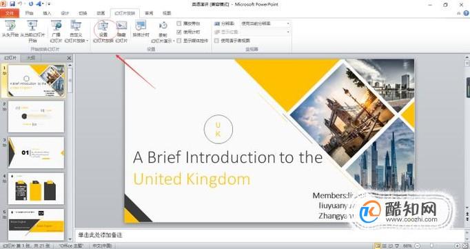Start slide show From Beginning (从头开始)
The width and height of the screenshot is (470, 249).
pos(10,28)
